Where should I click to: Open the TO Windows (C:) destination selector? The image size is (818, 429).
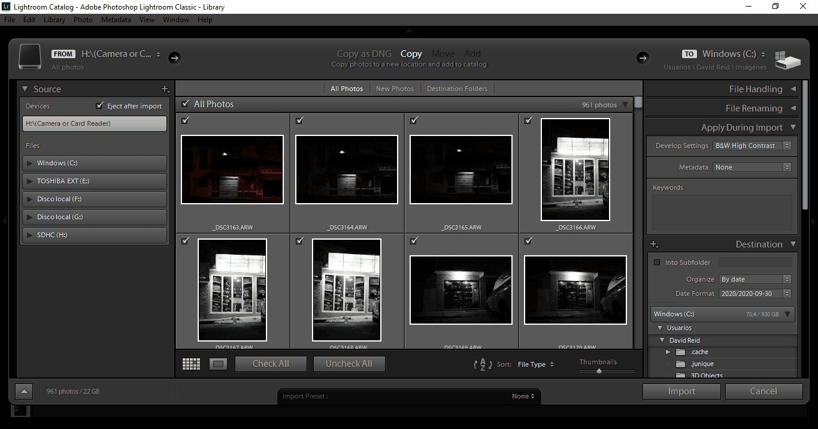coord(734,54)
